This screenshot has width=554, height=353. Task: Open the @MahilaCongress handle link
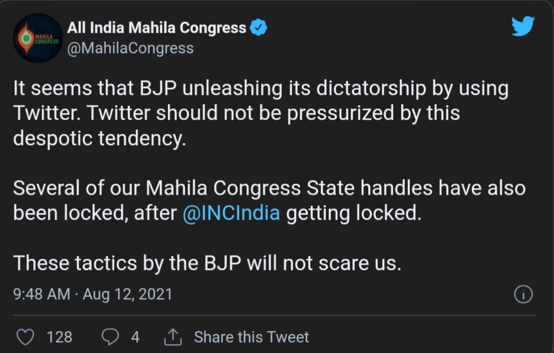click(130, 49)
